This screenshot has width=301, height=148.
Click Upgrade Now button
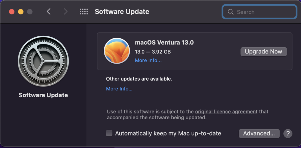point(264,52)
